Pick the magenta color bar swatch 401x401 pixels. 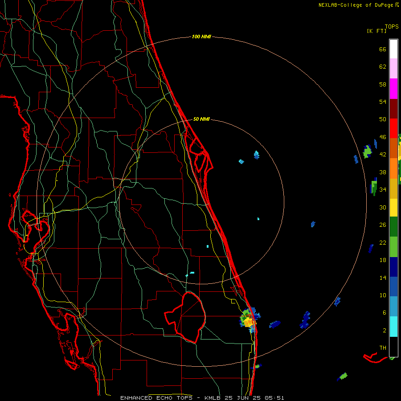(393, 89)
